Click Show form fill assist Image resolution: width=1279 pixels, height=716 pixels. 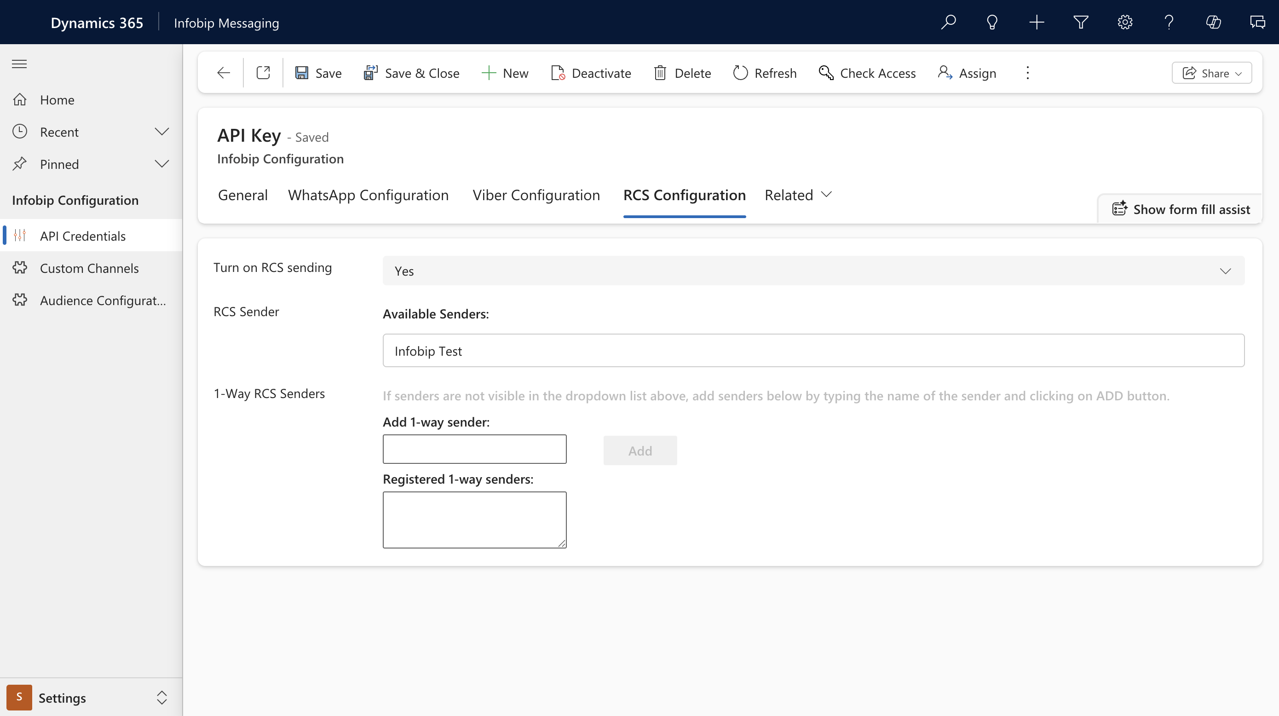pos(1181,209)
